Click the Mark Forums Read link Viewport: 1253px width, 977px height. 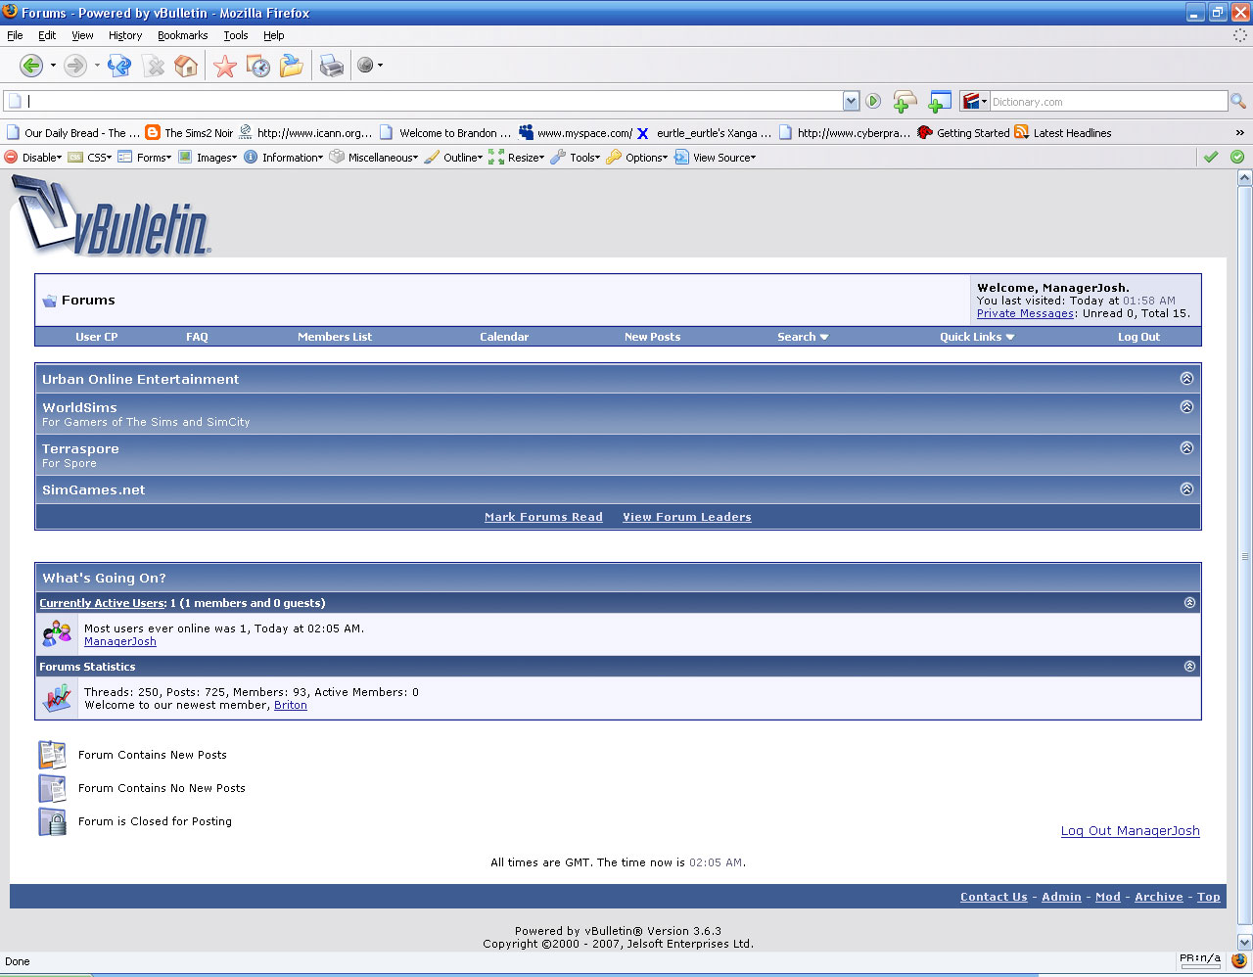click(x=543, y=517)
